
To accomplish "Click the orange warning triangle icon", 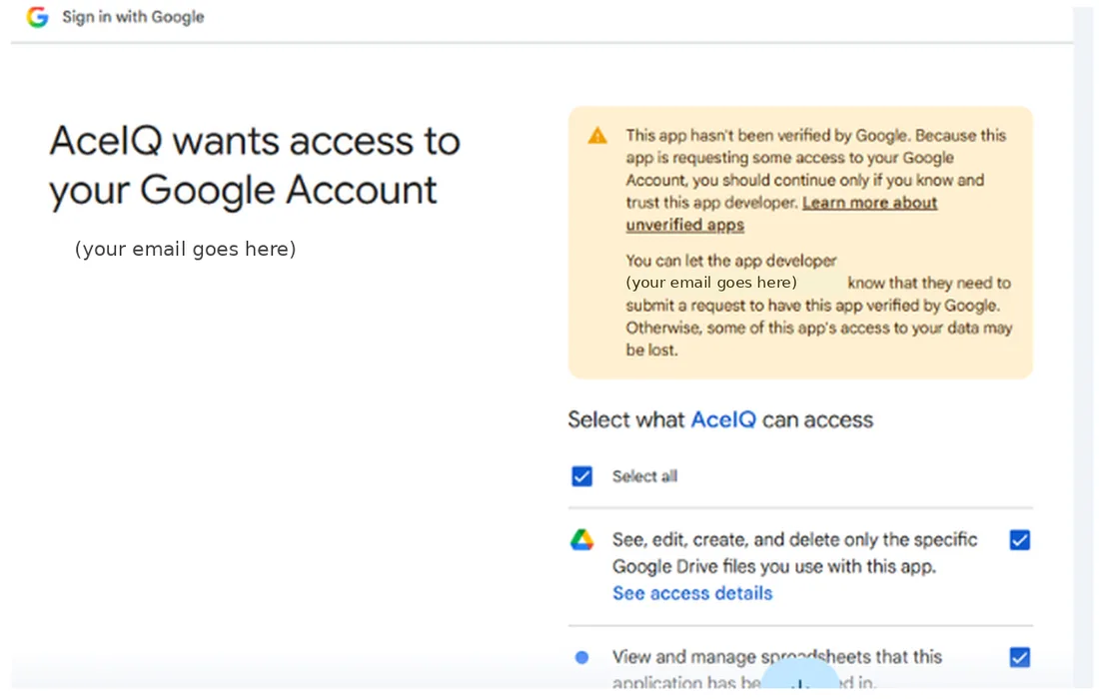I will coord(597,135).
